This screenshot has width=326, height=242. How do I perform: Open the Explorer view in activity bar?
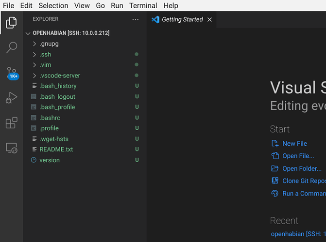coord(12,23)
